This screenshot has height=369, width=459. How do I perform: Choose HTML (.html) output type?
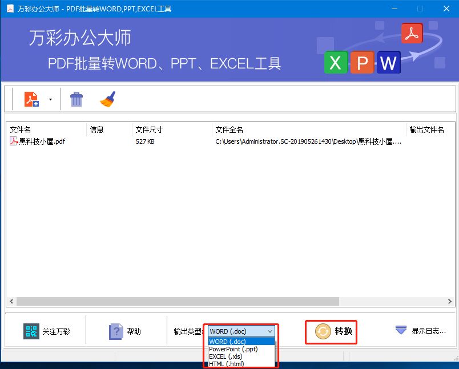pyautogui.click(x=241, y=364)
